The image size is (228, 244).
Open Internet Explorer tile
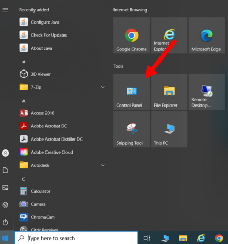click(x=169, y=36)
